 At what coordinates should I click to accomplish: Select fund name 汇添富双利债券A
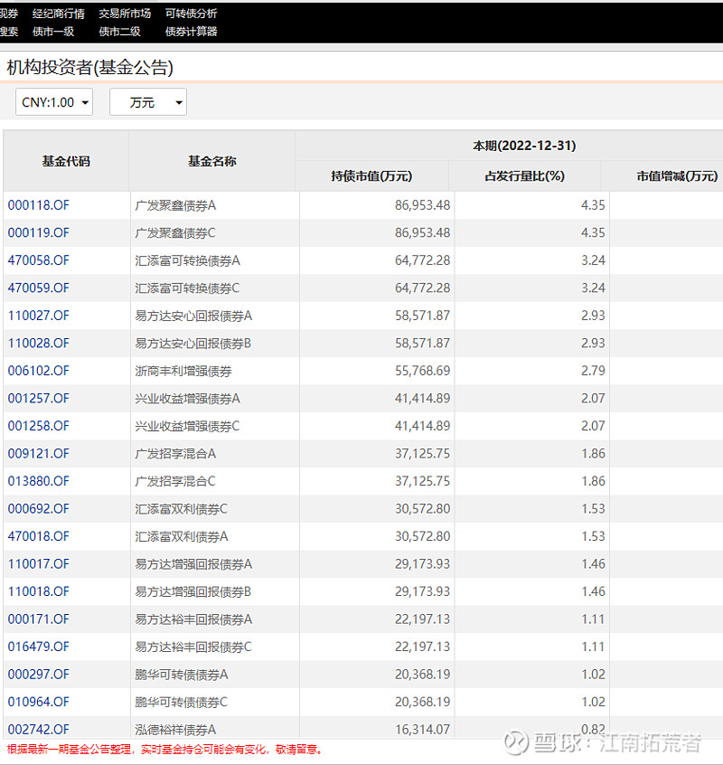[x=182, y=536]
